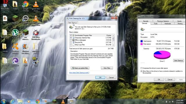Open the minecraft coop folder
Viewport: 186px width, 104px height.
pyautogui.click(x=5, y=63)
